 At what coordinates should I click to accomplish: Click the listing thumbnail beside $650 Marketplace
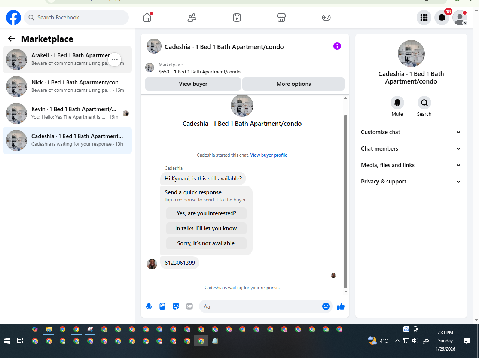tap(150, 67)
